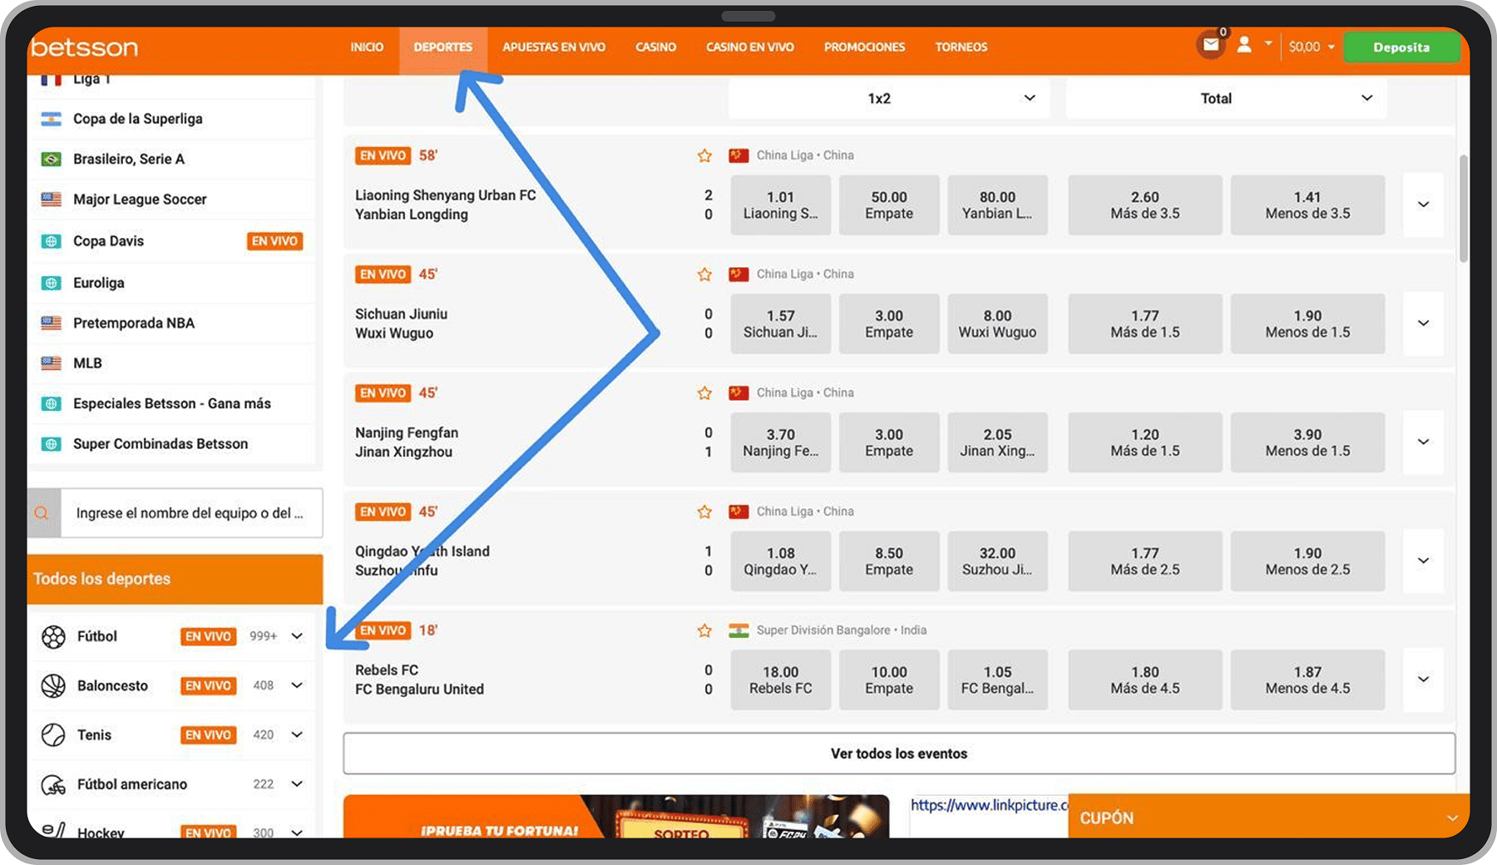
Task: Select the Fútbol americano helmet icon
Action: pos(53,784)
